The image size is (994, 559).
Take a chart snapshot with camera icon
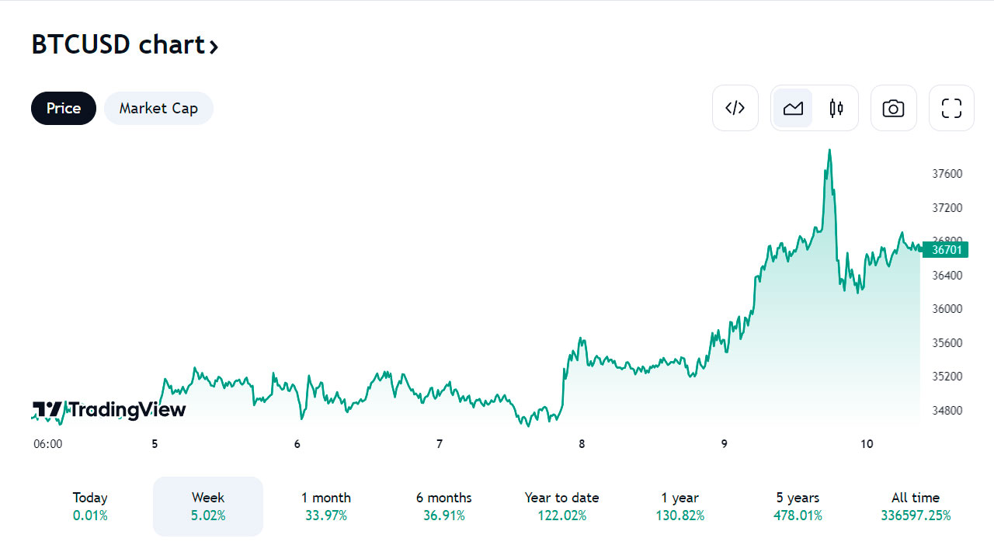pos(893,108)
